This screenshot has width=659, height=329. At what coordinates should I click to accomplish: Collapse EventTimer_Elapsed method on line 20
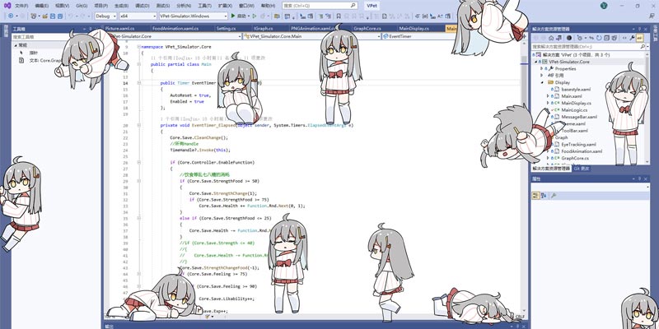coord(138,126)
